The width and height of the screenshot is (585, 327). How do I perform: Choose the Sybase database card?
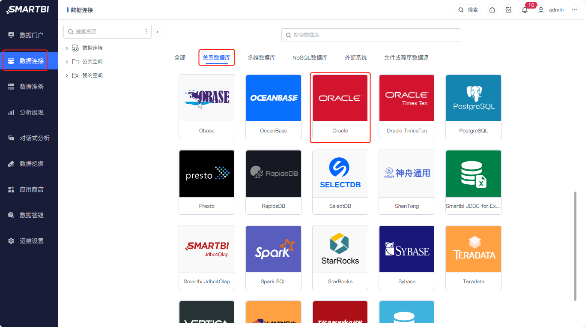[407, 258]
